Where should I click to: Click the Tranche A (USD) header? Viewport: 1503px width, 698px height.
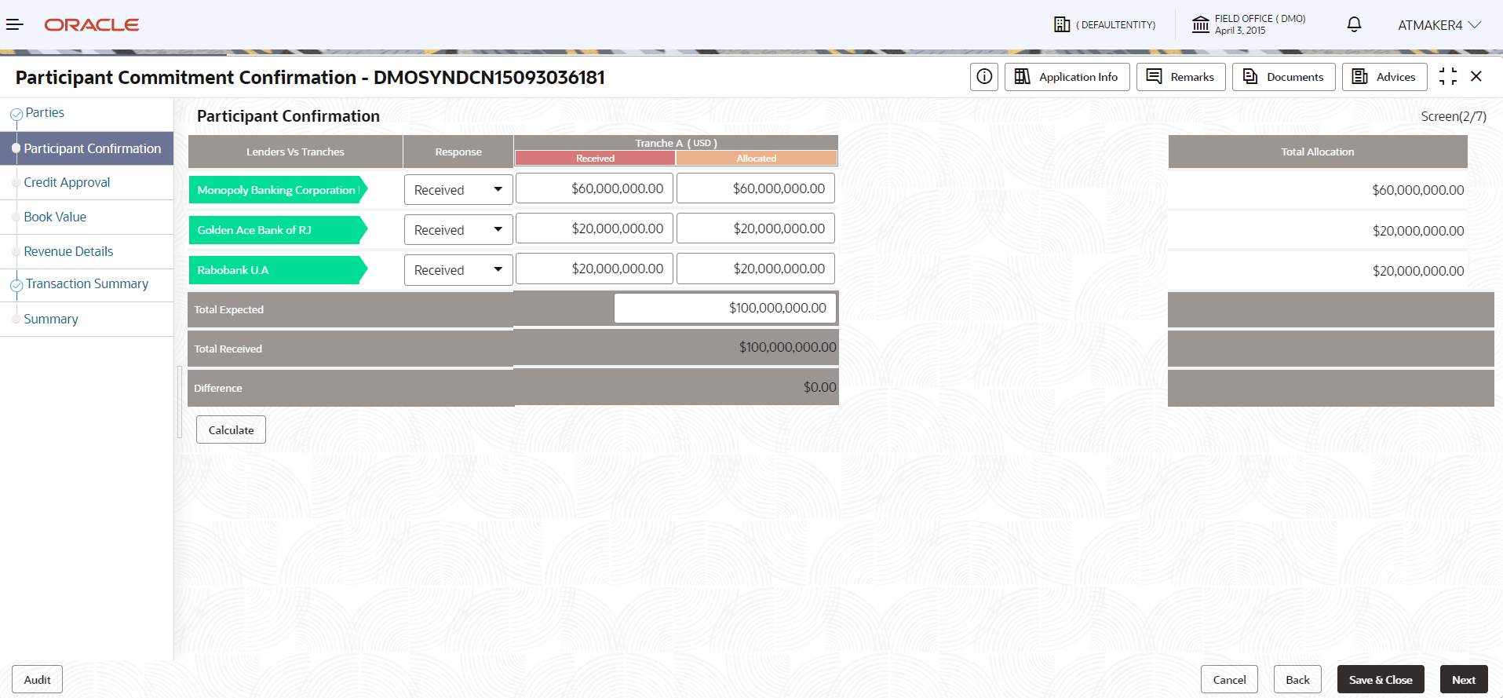point(676,143)
